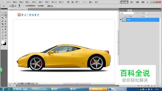
Task: Open the layer blend mode dropdown
Action: 127,13
